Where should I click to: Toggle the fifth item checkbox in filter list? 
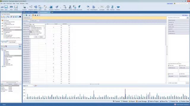coord(30,33)
